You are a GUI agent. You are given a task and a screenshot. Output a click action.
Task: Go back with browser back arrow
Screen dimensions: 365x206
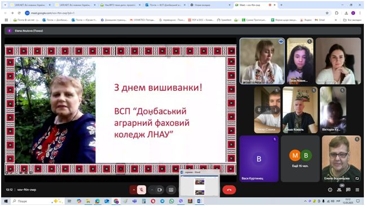pyautogui.click(x=6, y=13)
